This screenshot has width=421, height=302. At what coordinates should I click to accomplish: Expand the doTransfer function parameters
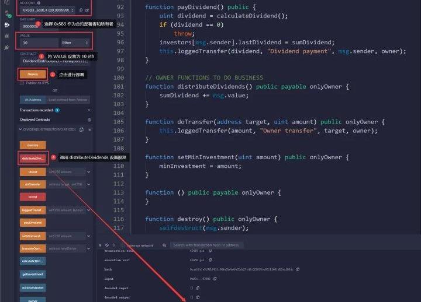pos(88,184)
